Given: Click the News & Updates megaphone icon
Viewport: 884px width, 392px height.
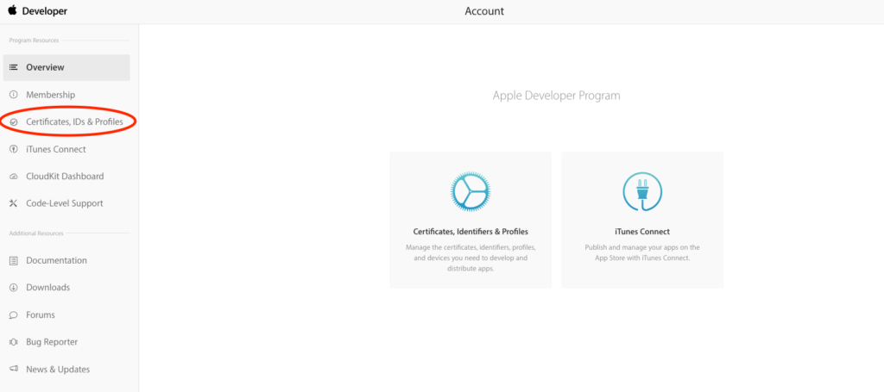Looking at the screenshot, I should point(14,370).
